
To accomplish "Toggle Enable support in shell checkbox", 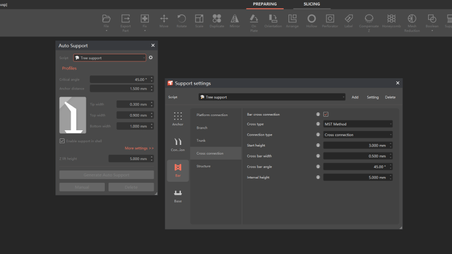I will click(x=62, y=141).
